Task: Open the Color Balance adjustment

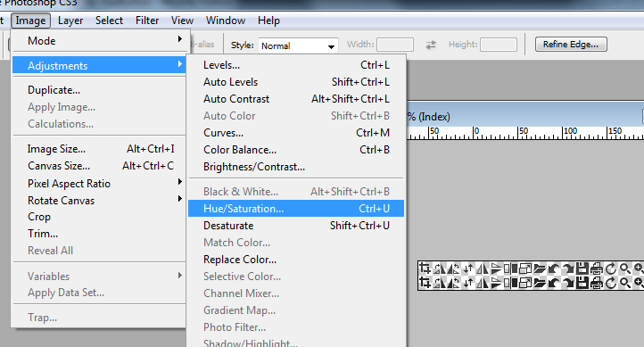Action: [x=296, y=150]
